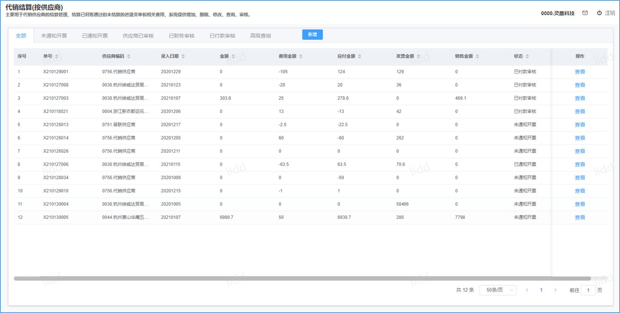This screenshot has height=313, width=620.
Task: Sort by 供应商编码 using sort arrows
Action: 129,56
